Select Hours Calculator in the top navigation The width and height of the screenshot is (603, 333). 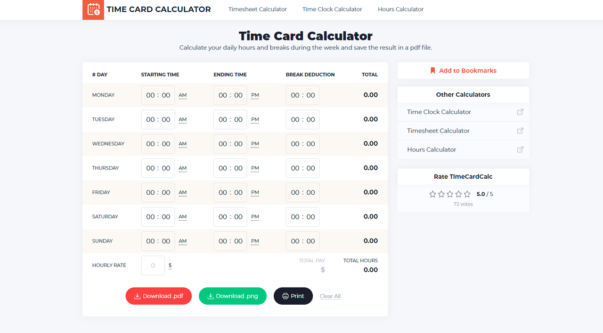click(400, 9)
